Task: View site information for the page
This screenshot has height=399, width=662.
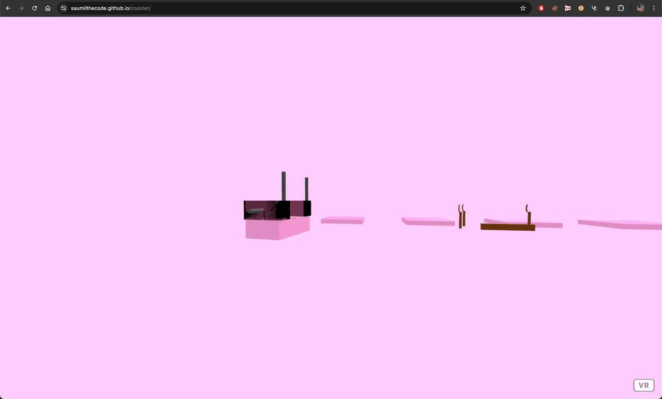Action: tap(64, 8)
